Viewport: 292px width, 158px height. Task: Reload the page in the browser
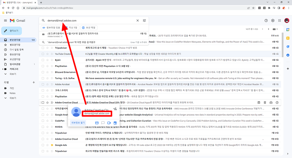[x=13, y=8]
